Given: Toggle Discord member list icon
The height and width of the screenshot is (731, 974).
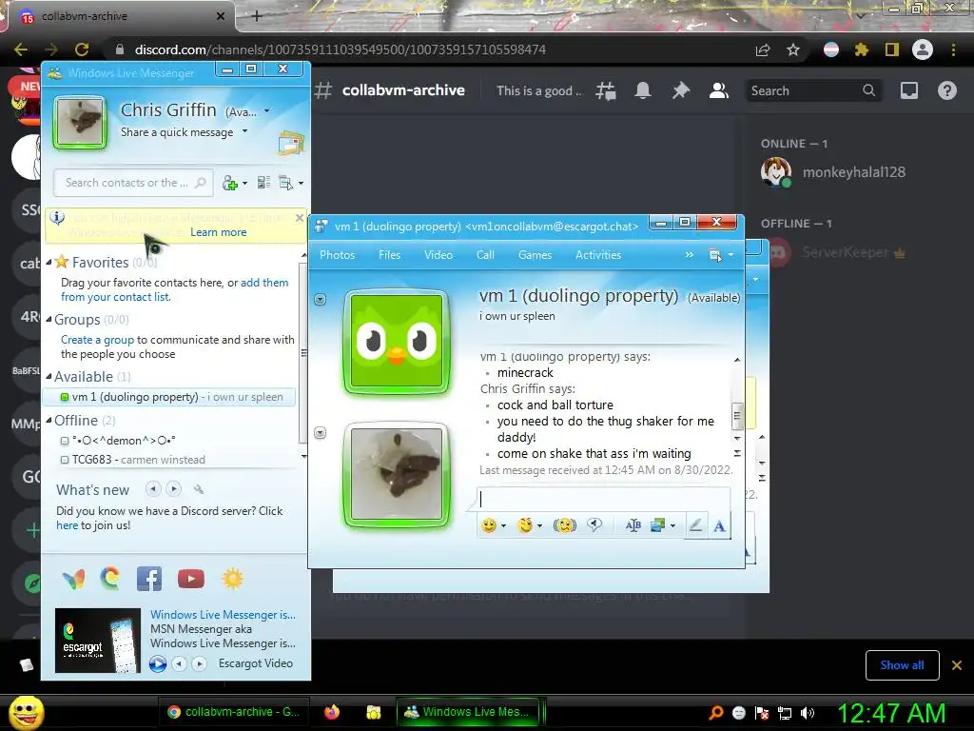Looking at the screenshot, I should coord(719,90).
